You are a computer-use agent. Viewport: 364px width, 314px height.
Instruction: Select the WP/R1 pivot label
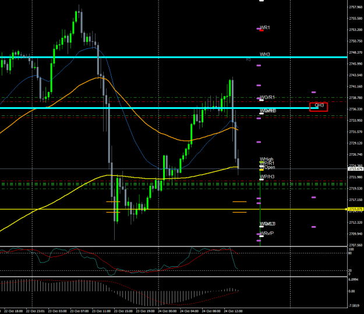pos(267,163)
